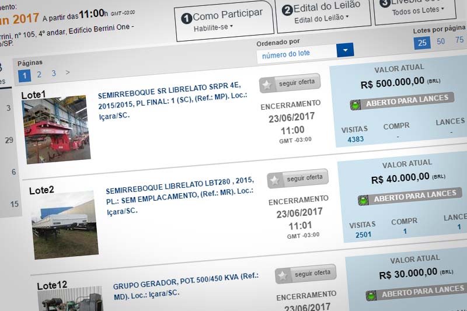This screenshot has height=311, width=467.
Task: Click the number 1 icon beside Como Participar
Action: [187, 19]
